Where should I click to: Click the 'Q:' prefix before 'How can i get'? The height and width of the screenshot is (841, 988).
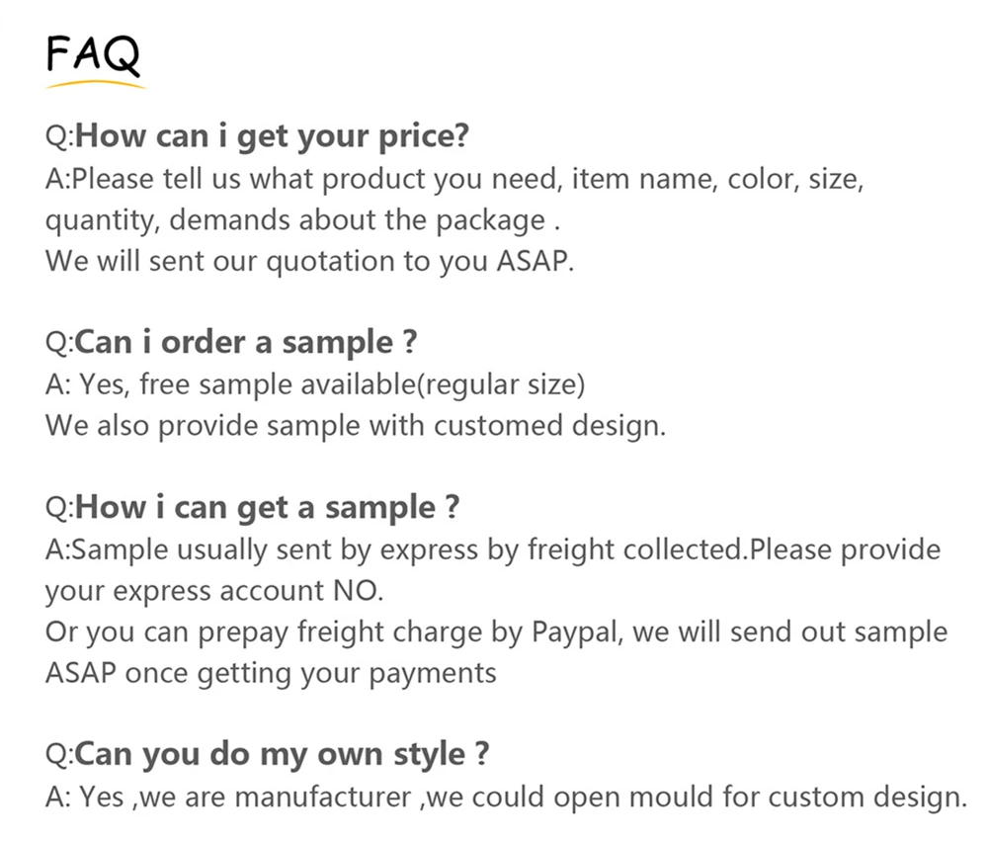[x=60, y=136]
